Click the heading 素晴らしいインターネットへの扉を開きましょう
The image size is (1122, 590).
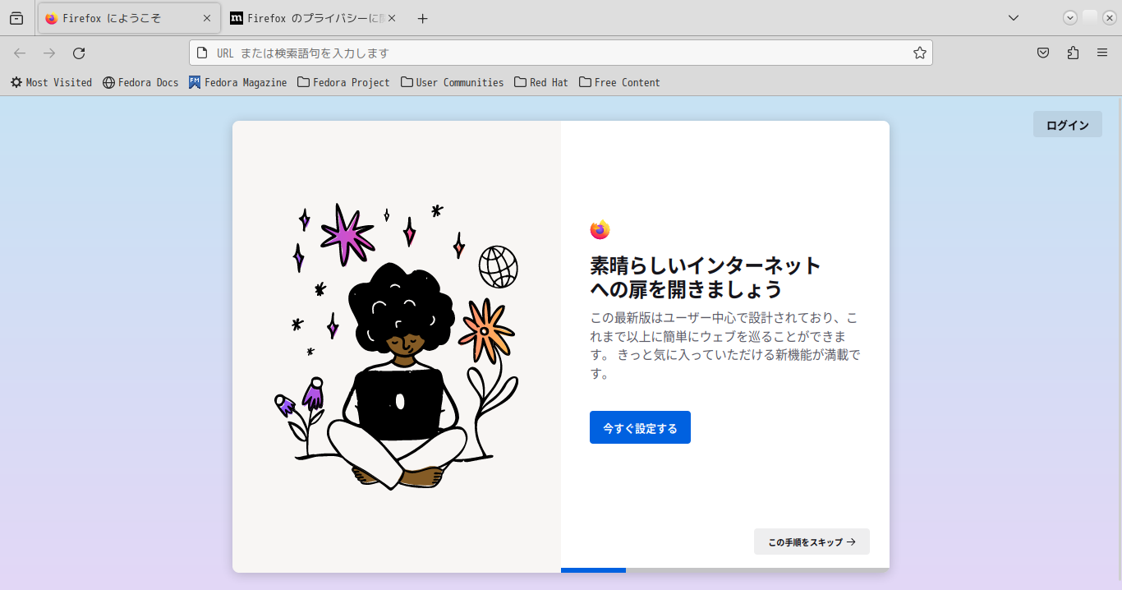[x=706, y=278]
